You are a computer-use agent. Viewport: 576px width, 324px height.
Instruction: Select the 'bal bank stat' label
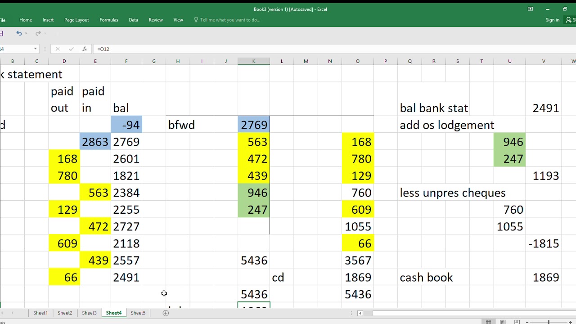coord(434,108)
